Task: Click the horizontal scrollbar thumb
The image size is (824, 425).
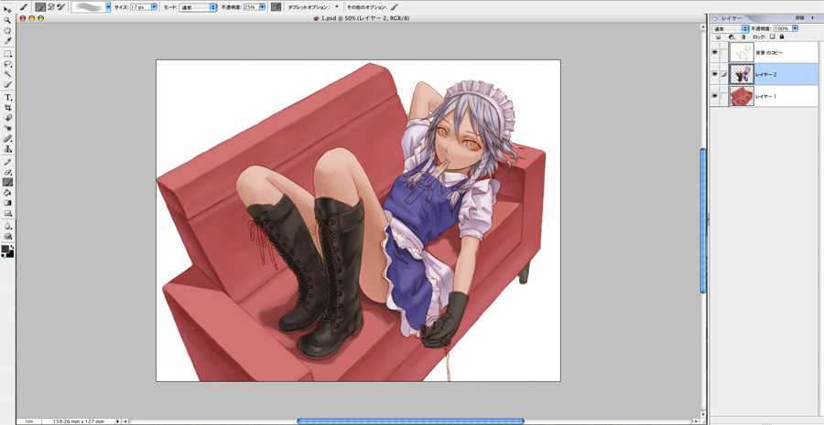Action: point(410,420)
